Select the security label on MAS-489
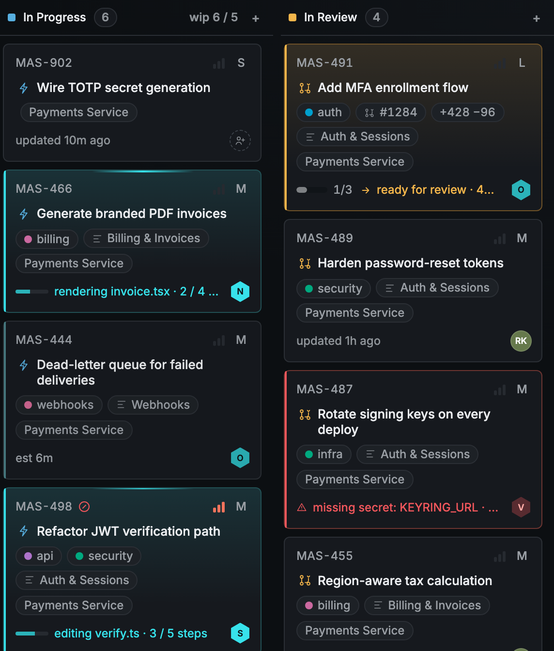554x651 pixels. [334, 289]
